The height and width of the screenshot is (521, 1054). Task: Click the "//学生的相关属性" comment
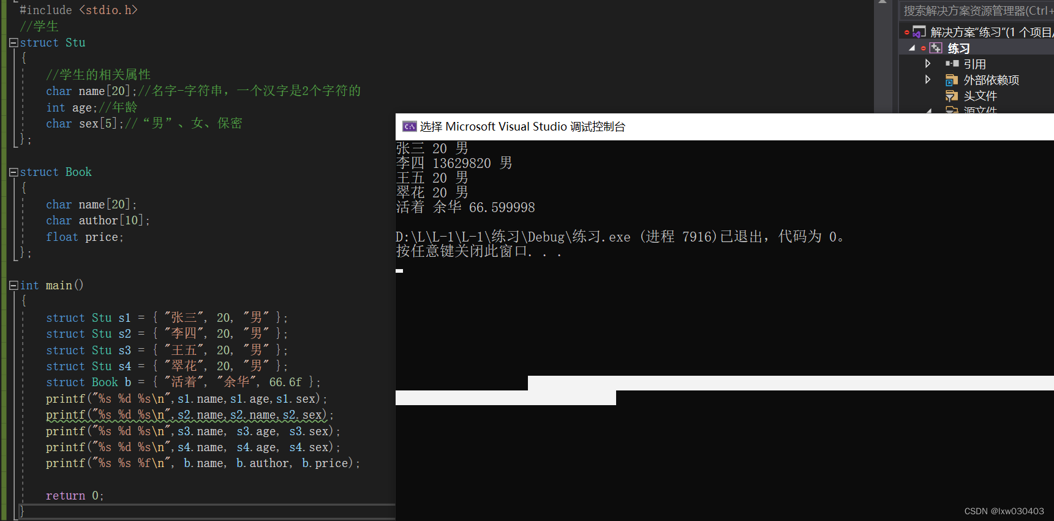98,75
